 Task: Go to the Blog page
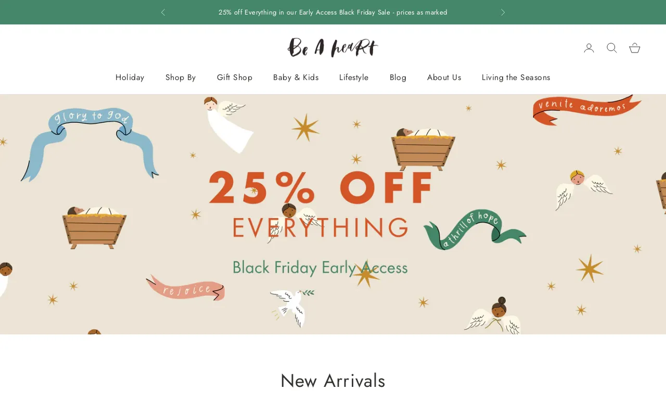coord(398,77)
